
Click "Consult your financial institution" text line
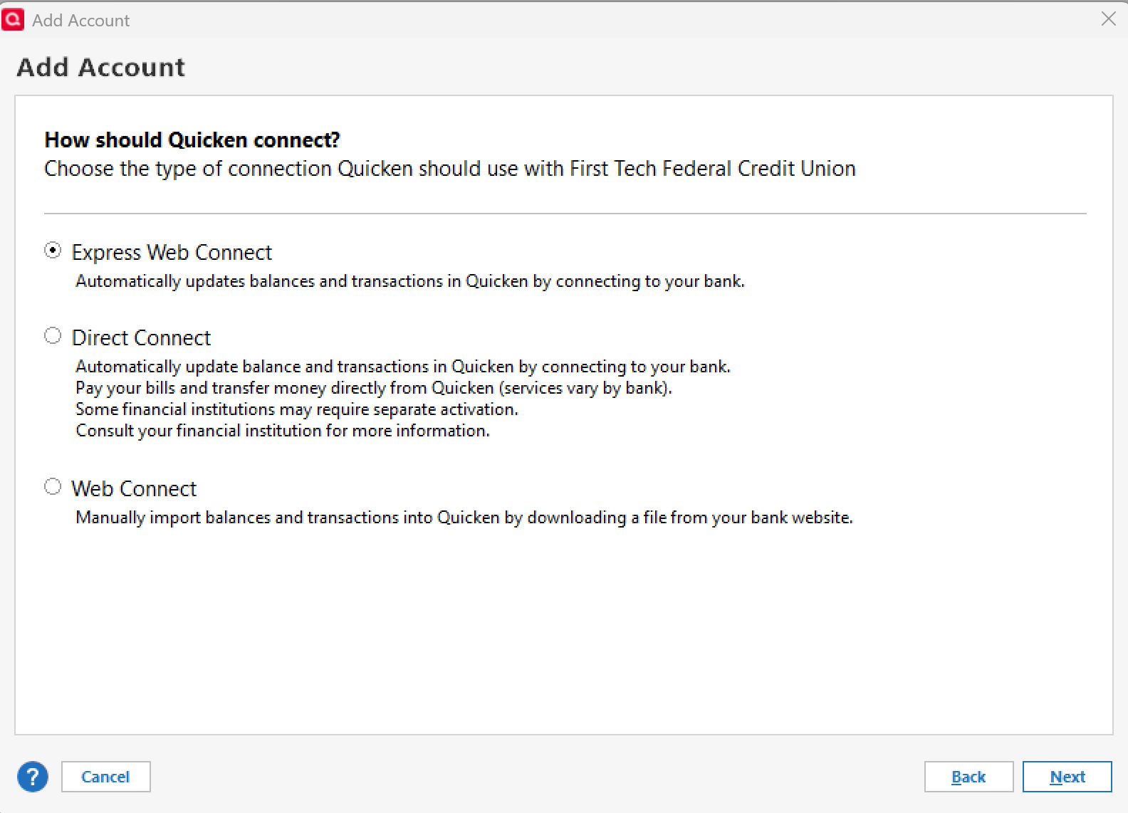pyautogui.click(x=283, y=431)
